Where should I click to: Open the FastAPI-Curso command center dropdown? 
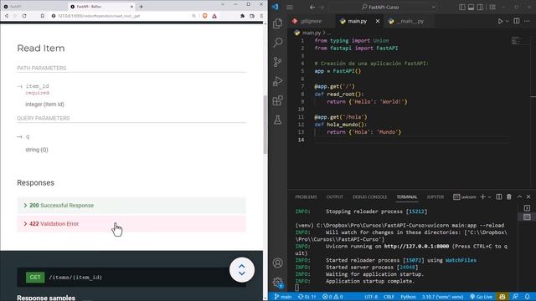click(434, 8)
